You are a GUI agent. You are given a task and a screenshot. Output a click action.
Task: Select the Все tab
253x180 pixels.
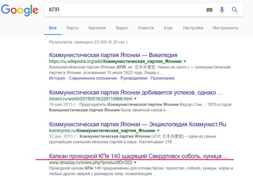coord(53,28)
